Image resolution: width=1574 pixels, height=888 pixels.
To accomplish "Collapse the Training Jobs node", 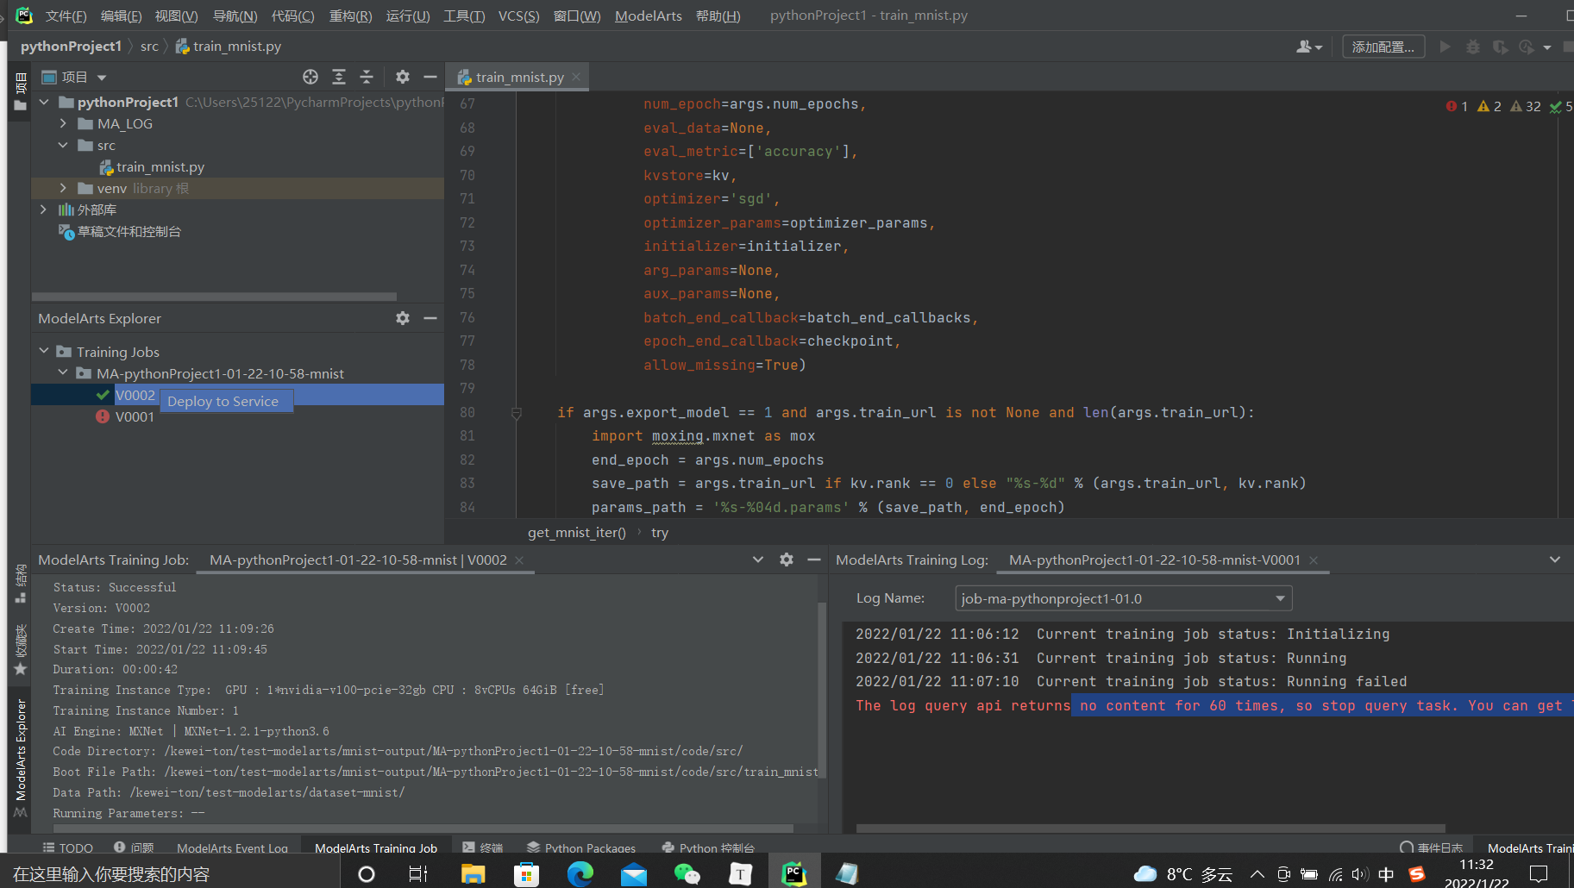I will tap(44, 351).
